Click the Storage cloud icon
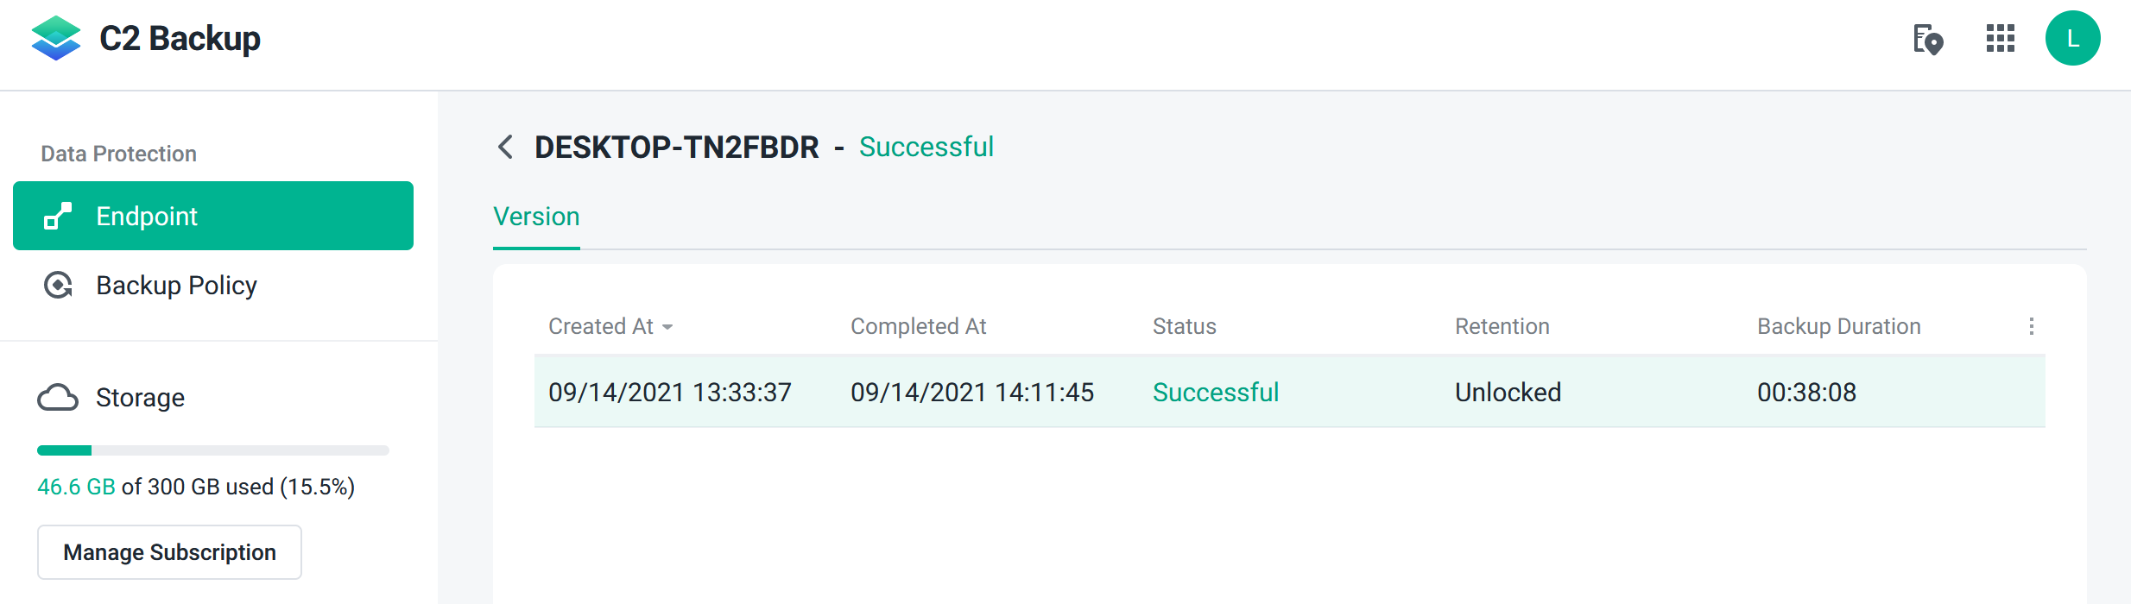Screen dimensions: 2131x604 (58, 398)
